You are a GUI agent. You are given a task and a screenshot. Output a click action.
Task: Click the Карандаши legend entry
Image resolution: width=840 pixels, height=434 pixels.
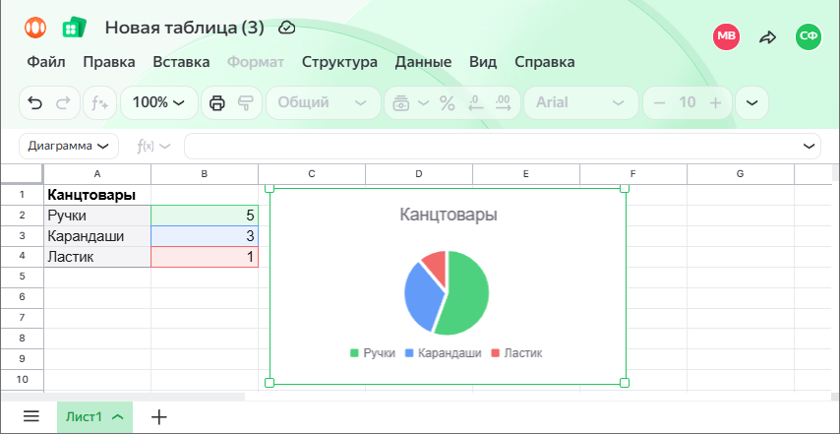click(444, 353)
